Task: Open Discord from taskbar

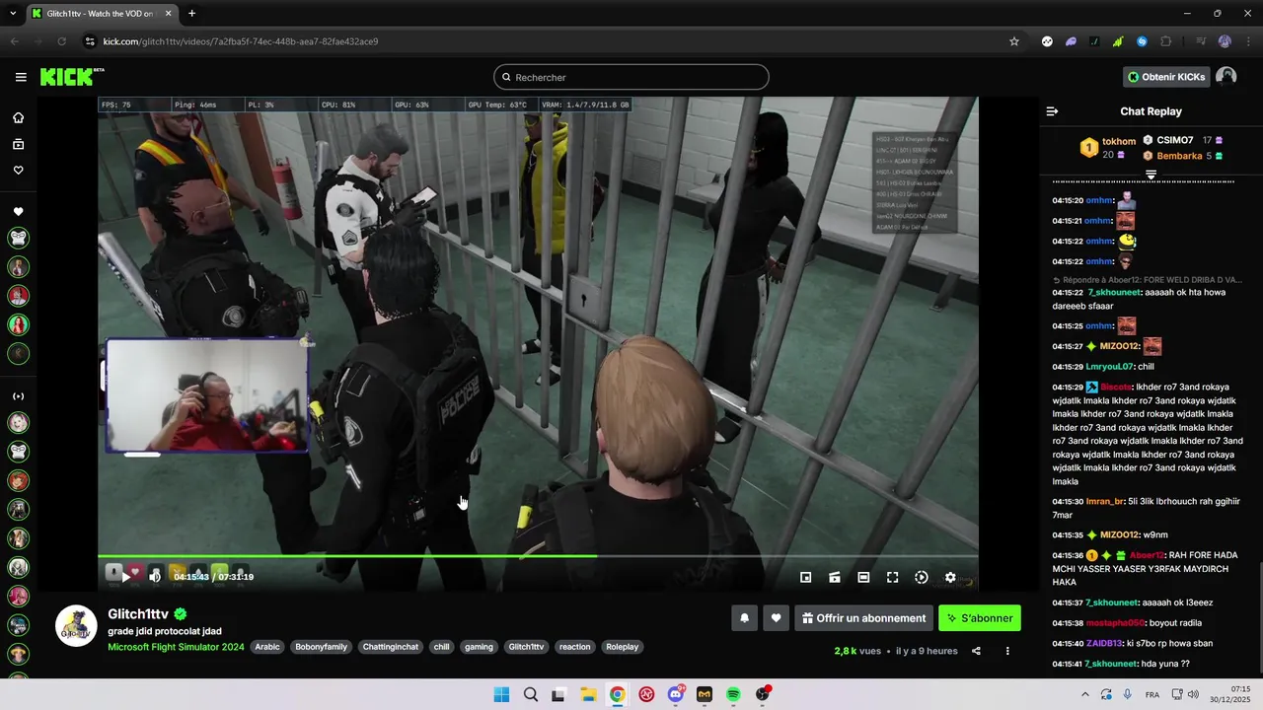Action: (676, 694)
